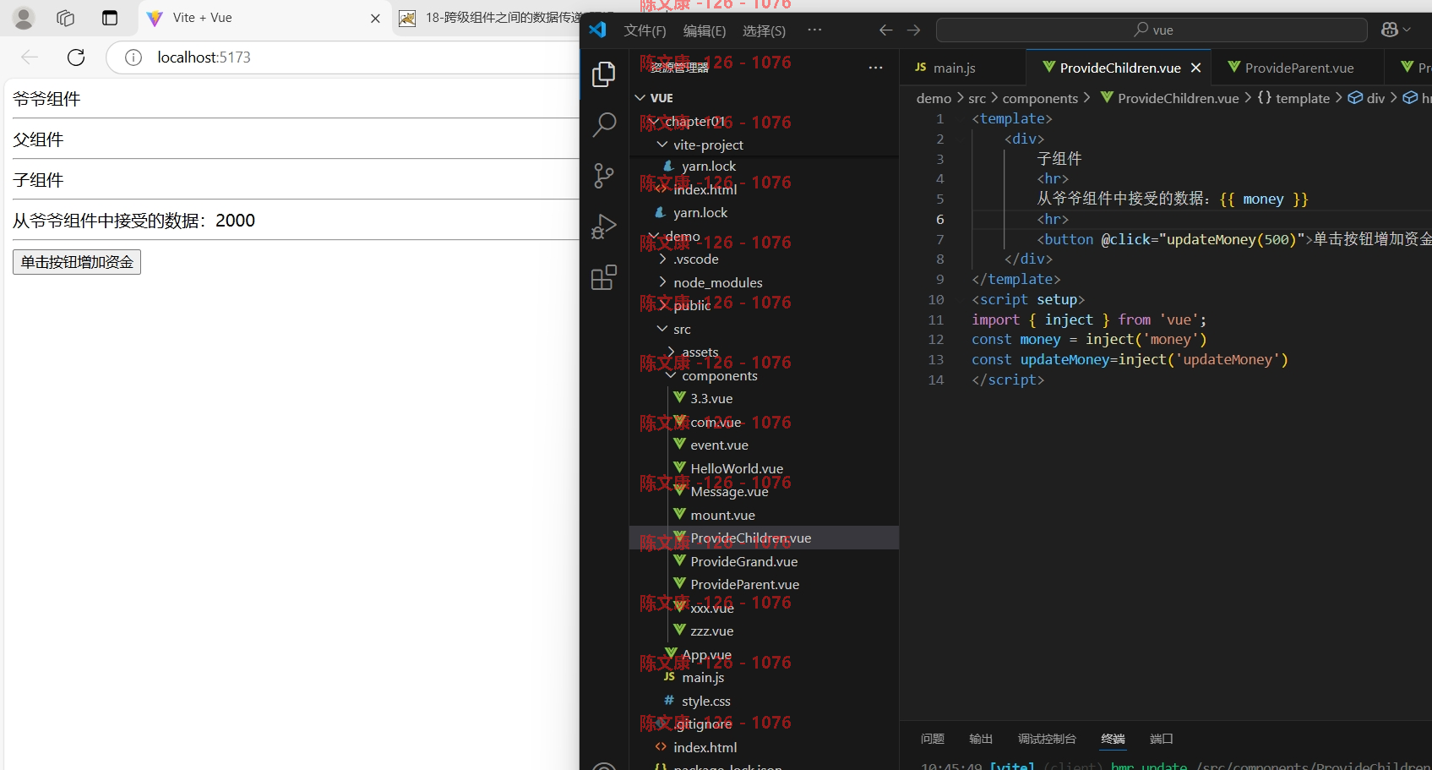This screenshot has height=770, width=1432.
Task: Collapse the vite-project folder
Action: pos(662,145)
